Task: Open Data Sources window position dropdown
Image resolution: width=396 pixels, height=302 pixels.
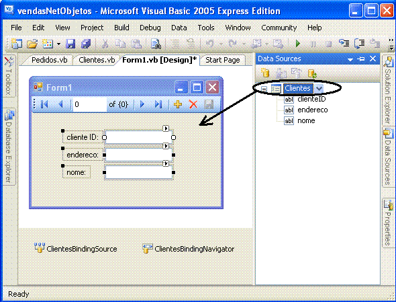Action: (x=350, y=59)
